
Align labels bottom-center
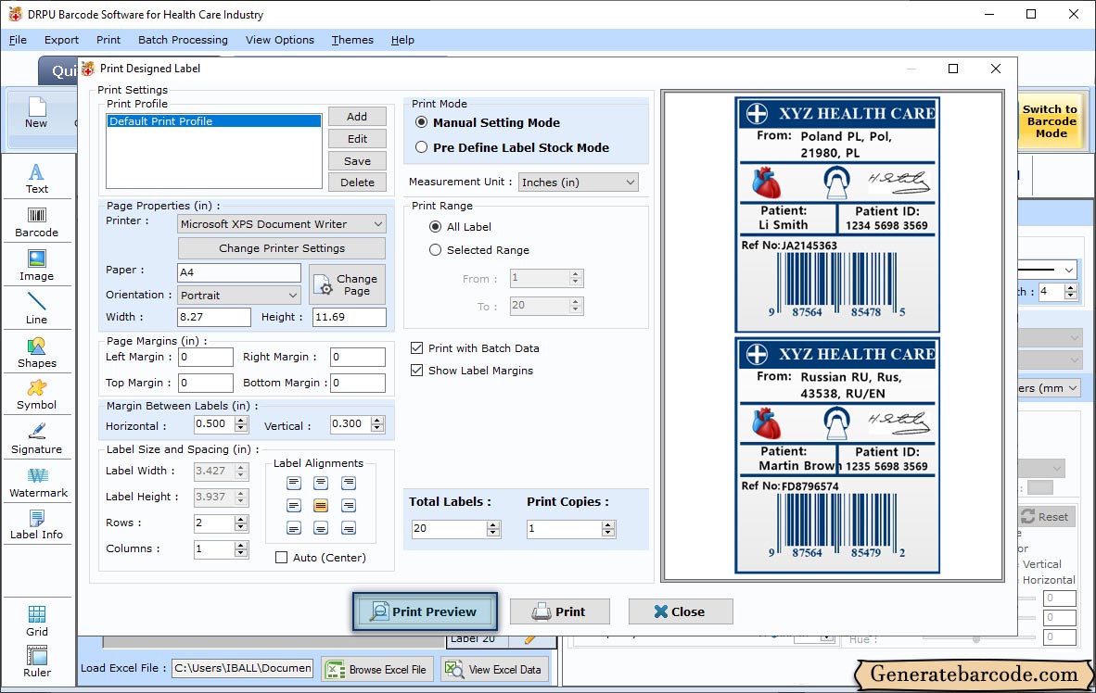pos(321,528)
